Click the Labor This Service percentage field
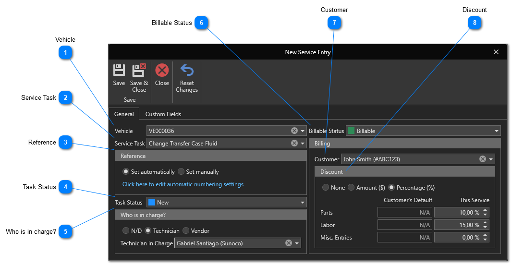The height and width of the screenshot is (265, 512). tap(457, 225)
